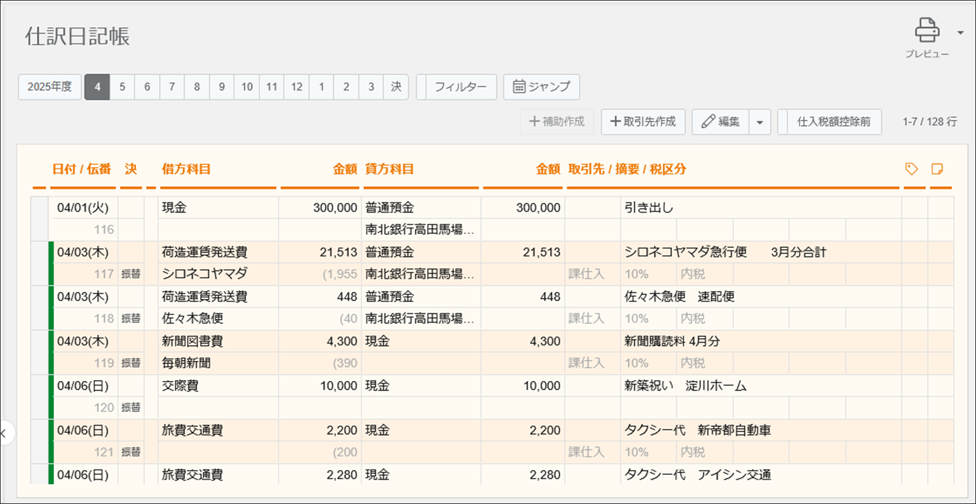Click the tag icon in table header
Viewport: 976px width, 504px height.
(911, 169)
